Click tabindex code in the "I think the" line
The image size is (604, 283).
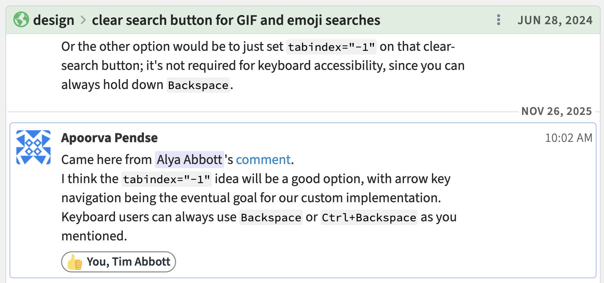167,179
